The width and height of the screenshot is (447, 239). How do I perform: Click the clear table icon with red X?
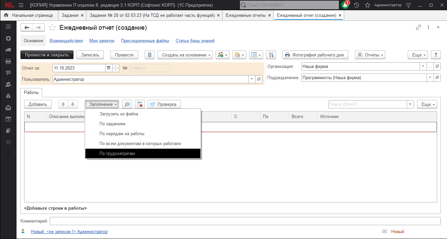click(140, 105)
